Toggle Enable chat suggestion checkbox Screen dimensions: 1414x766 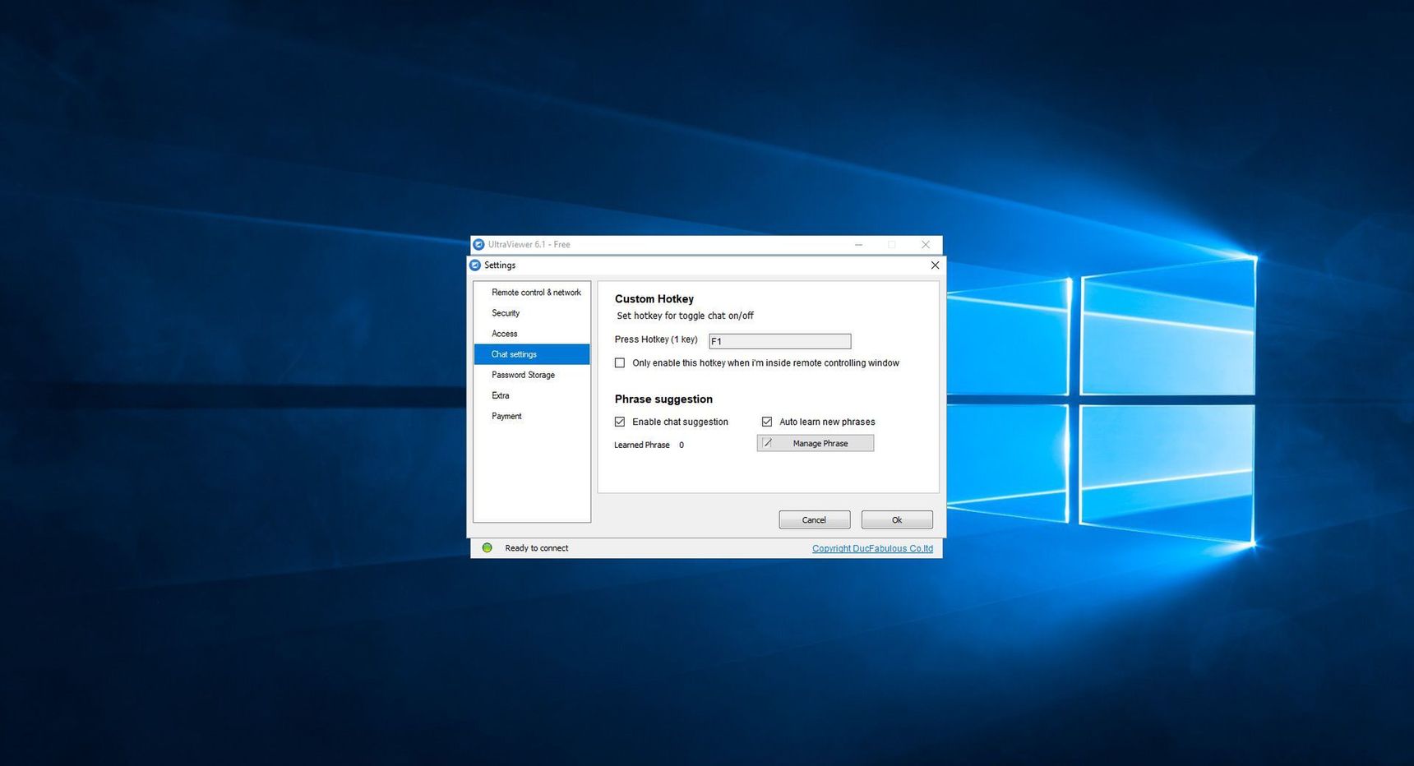pos(620,422)
